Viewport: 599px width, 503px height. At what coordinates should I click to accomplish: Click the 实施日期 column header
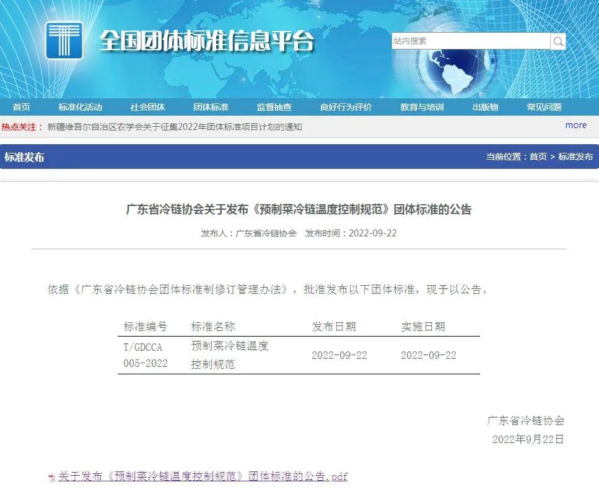click(423, 327)
